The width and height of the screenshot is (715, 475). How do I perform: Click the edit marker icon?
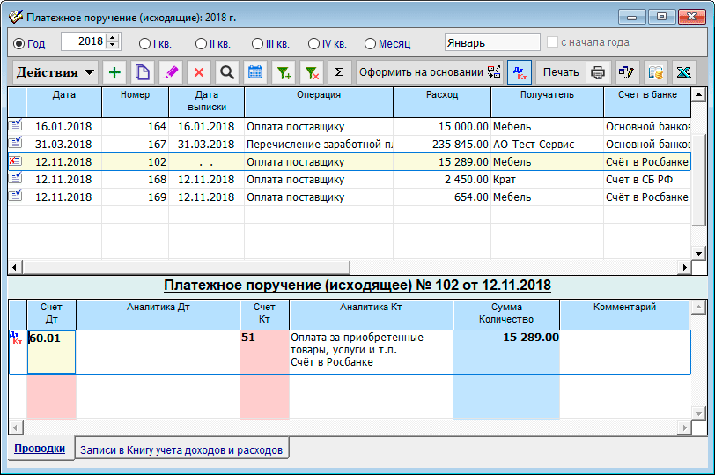click(x=171, y=72)
